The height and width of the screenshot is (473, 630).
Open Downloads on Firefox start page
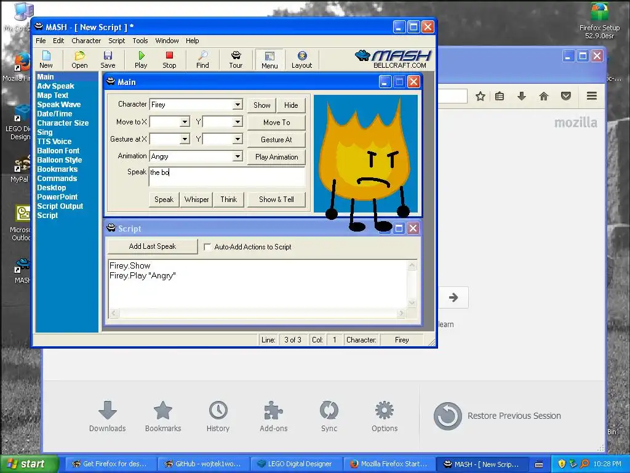[107, 416]
